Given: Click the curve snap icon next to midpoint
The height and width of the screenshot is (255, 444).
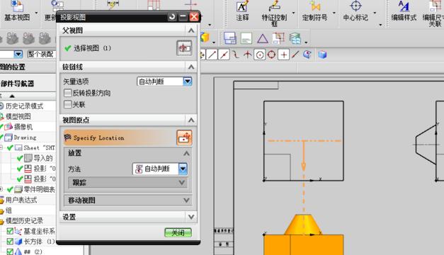Looking at the screenshot, I should tap(235, 55).
